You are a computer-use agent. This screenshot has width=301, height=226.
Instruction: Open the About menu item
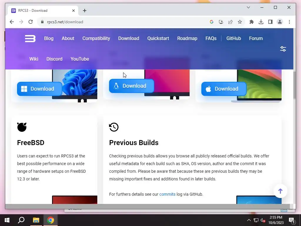tap(68, 39)
